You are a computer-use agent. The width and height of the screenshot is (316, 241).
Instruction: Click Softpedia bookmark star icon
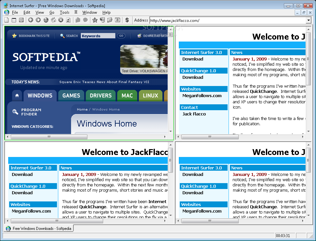(14, 36)
